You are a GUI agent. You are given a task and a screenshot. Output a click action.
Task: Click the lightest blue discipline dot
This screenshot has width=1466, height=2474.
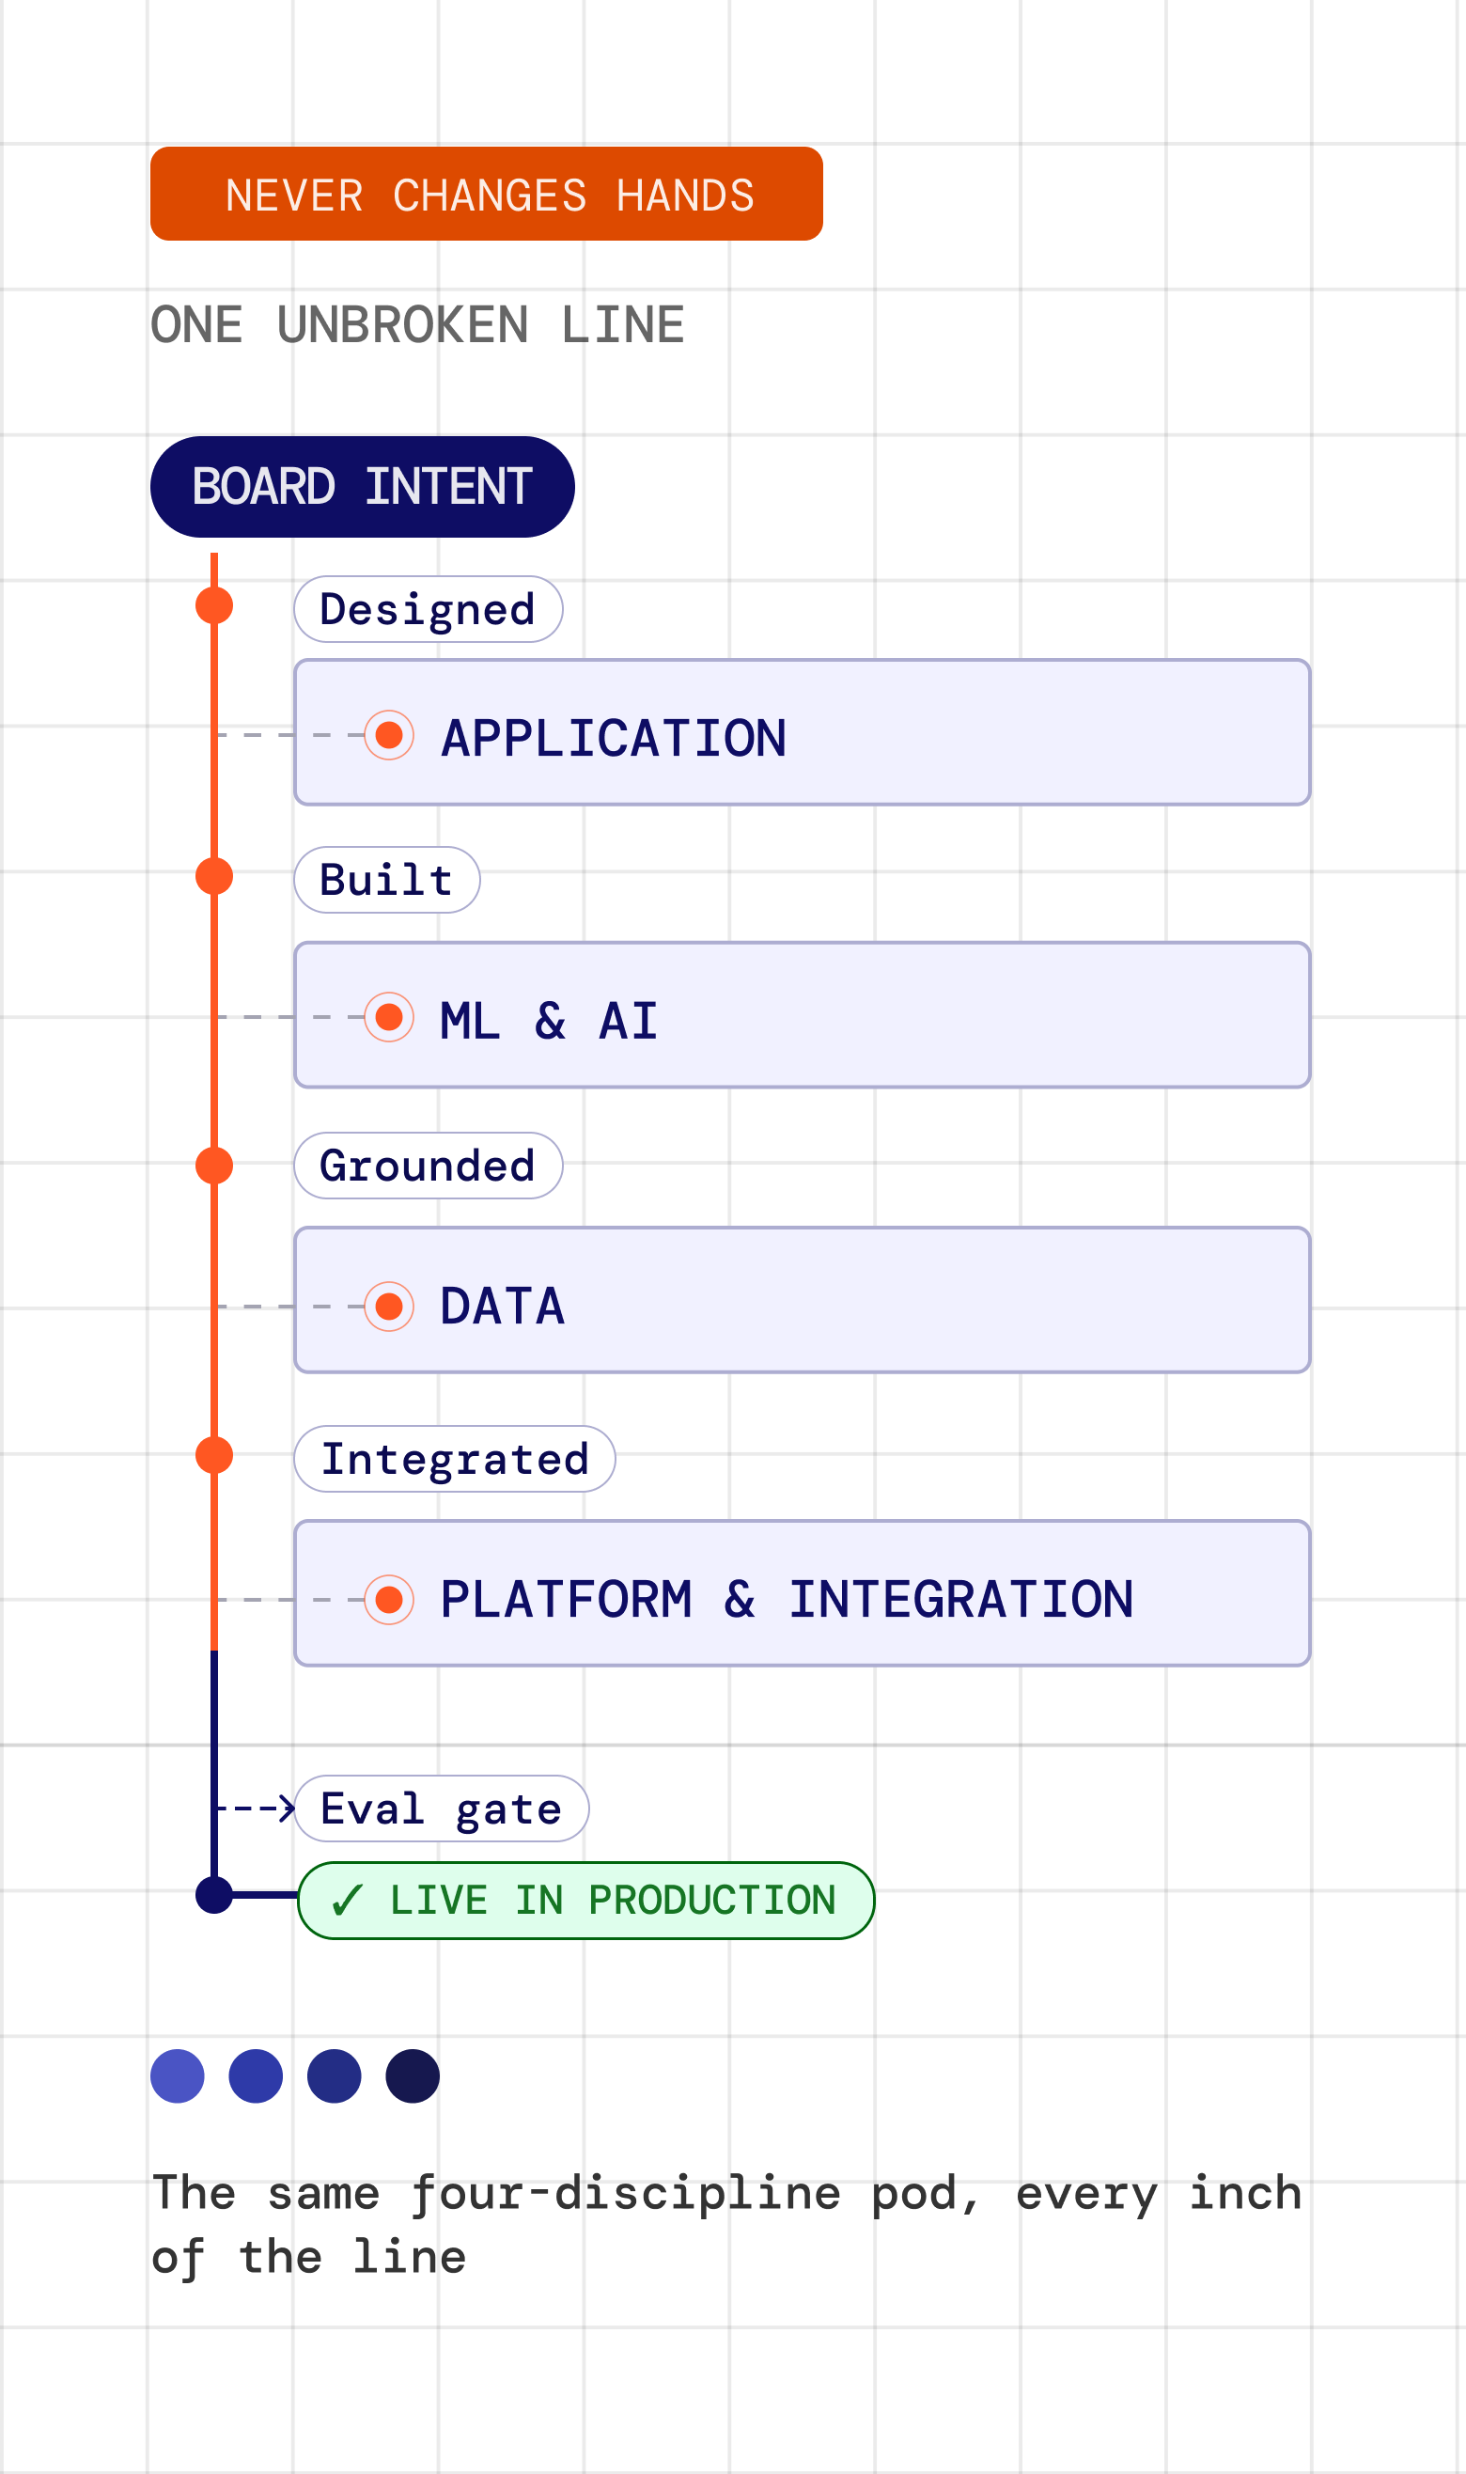coord(178,2075)
